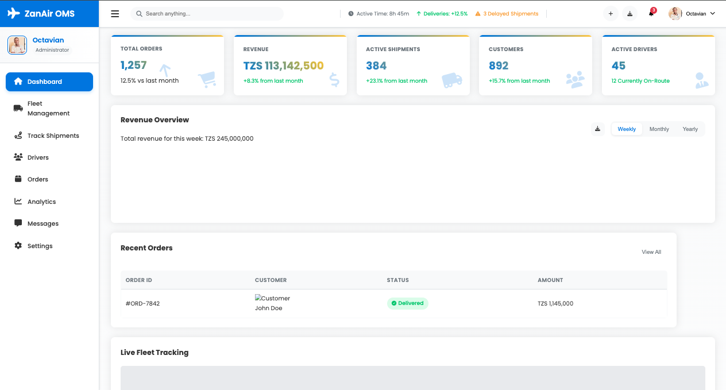Click Octavian's avatar in the header
Screen dimensions: 726x390
(x=675, y=14)
